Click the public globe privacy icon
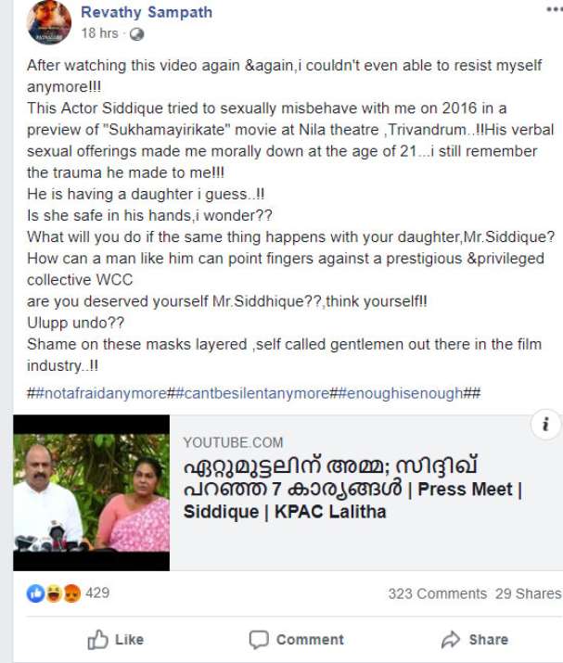 tap(136, 33)
